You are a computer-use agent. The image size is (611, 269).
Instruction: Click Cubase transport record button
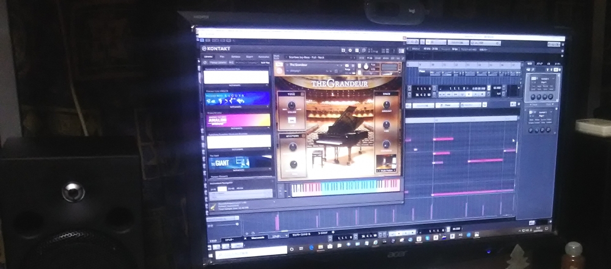482,94
